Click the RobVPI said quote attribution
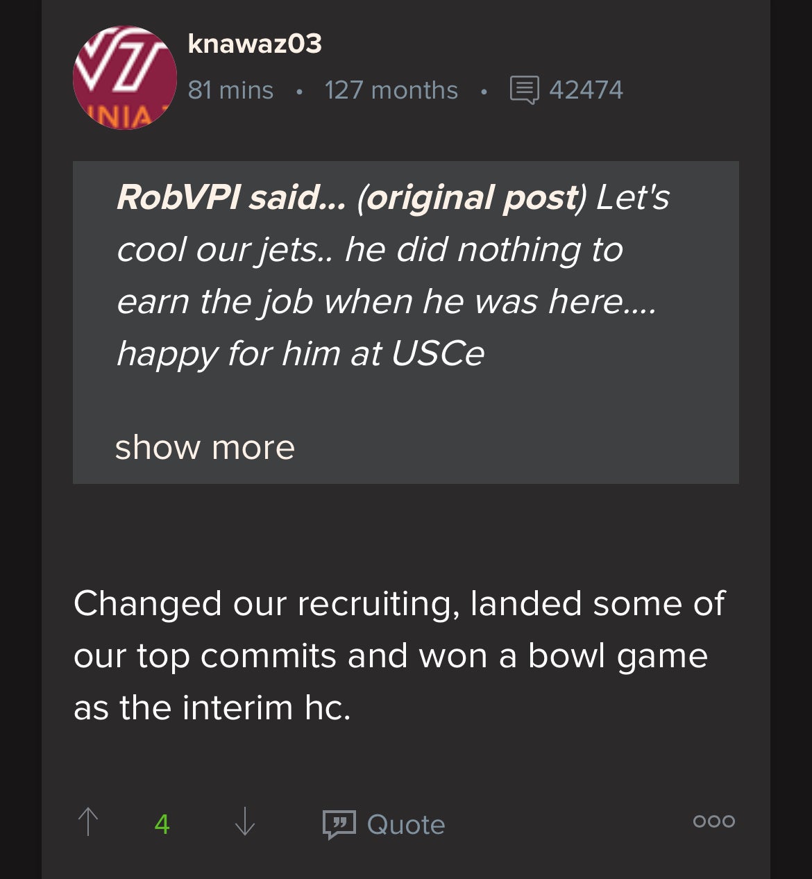The image size is (812, 879). tap(231, 198)
